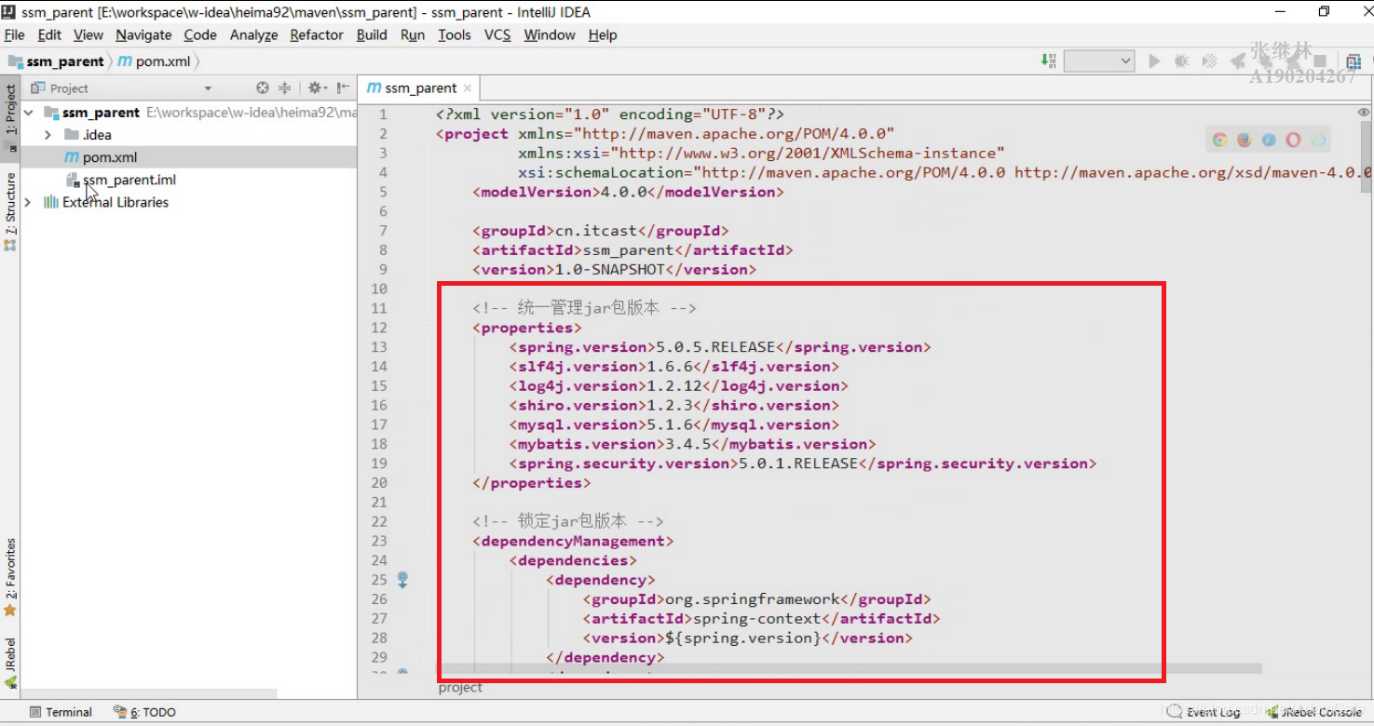The image size is (1374, 726).
Task: Open the File menu
Action: point(14,34)
